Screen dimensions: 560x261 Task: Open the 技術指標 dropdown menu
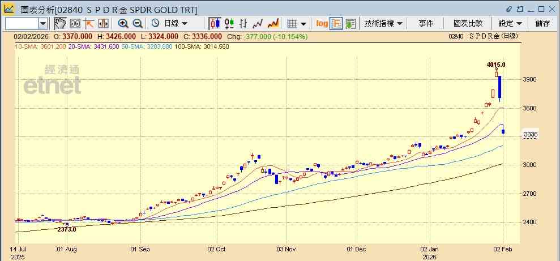click(383, 24)
